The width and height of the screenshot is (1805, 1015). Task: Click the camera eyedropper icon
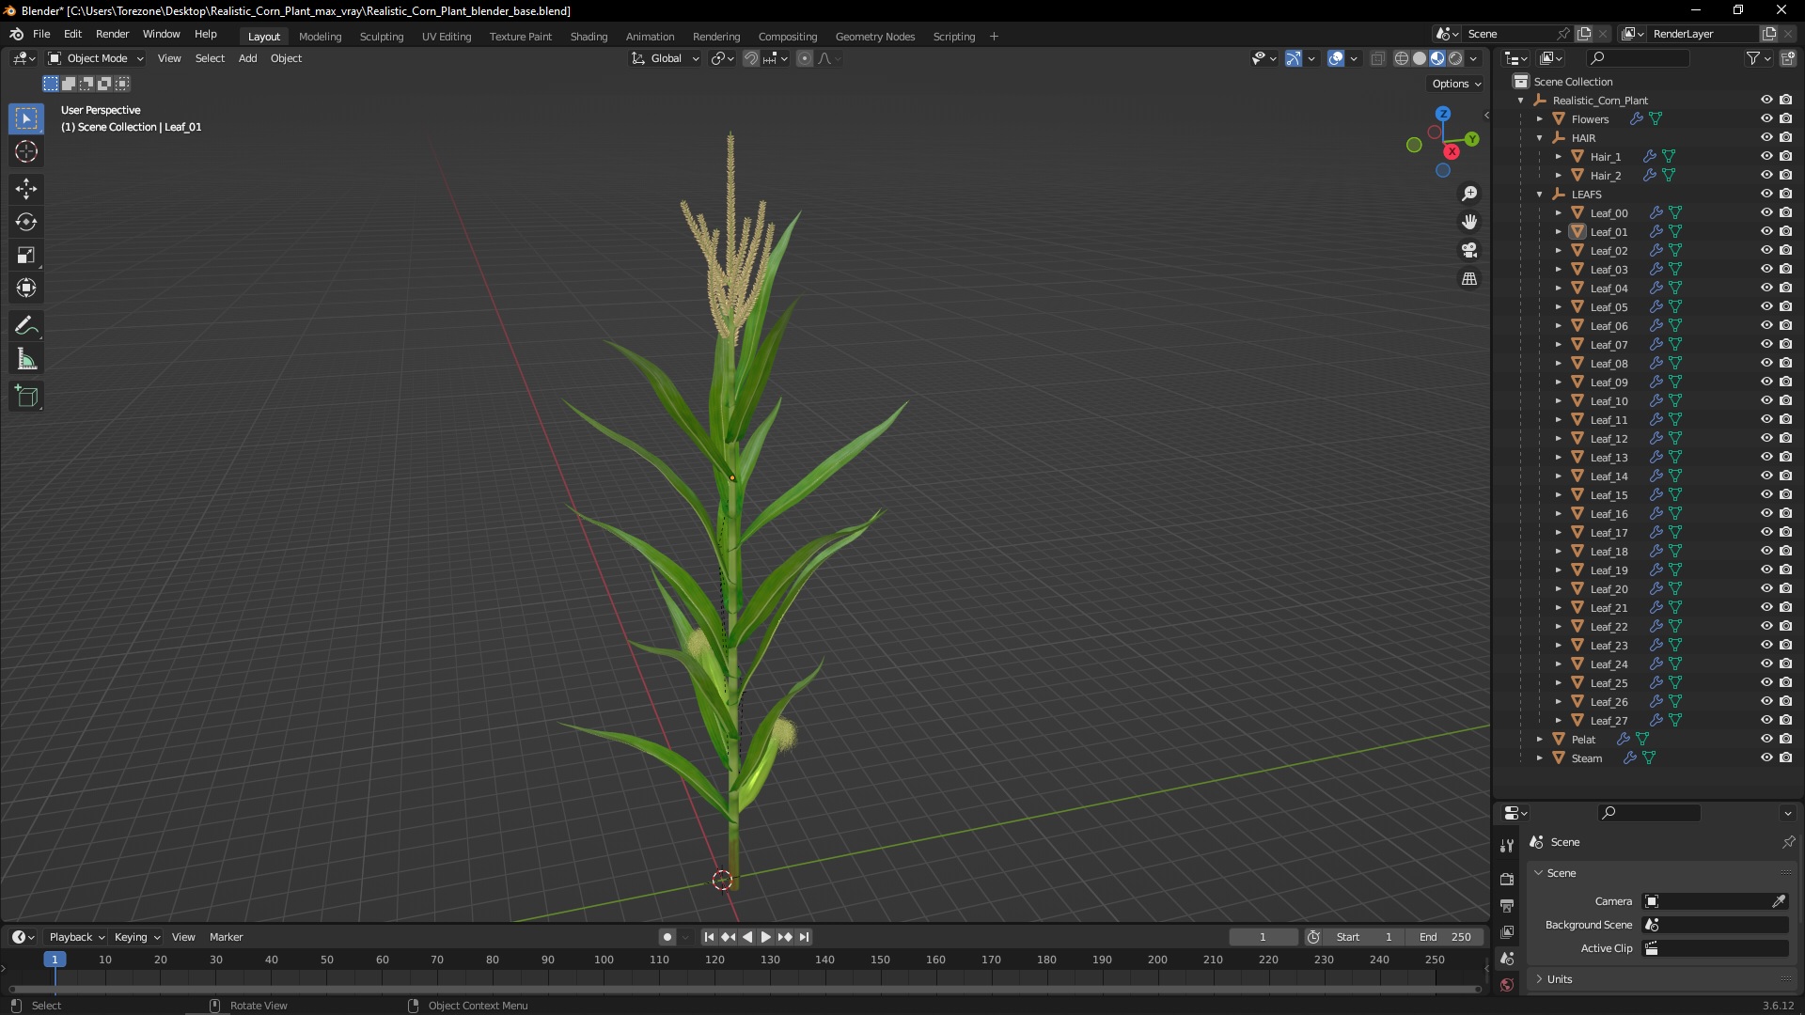point(1779,901)
